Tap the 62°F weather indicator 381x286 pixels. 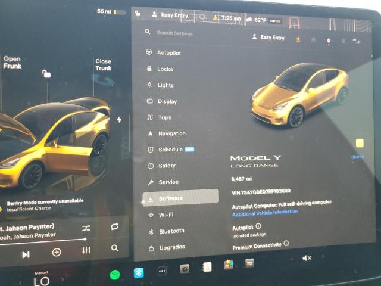257,20
